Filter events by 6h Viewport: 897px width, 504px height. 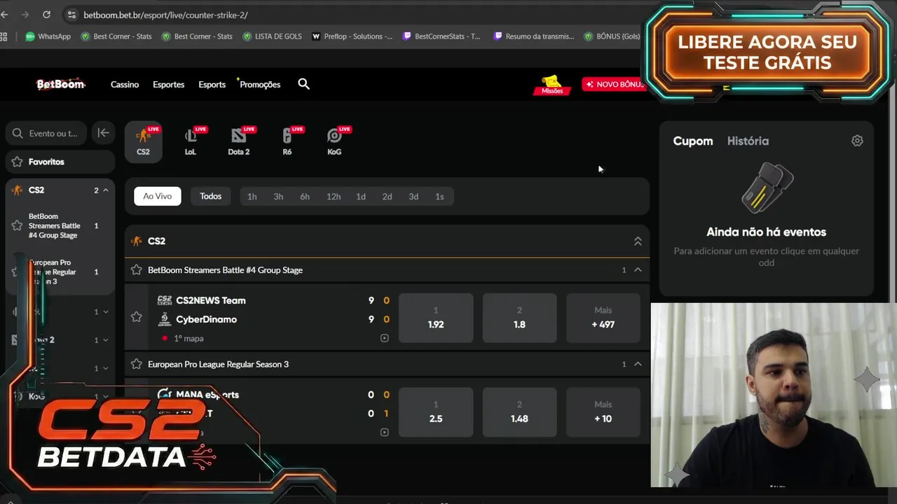point(305,197)
